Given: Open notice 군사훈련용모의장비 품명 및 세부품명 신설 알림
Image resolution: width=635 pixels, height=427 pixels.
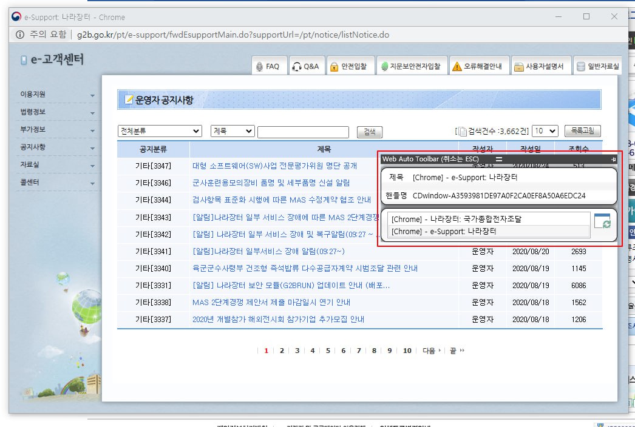Looking at the screenshot, I should click(x=271, y=183).
